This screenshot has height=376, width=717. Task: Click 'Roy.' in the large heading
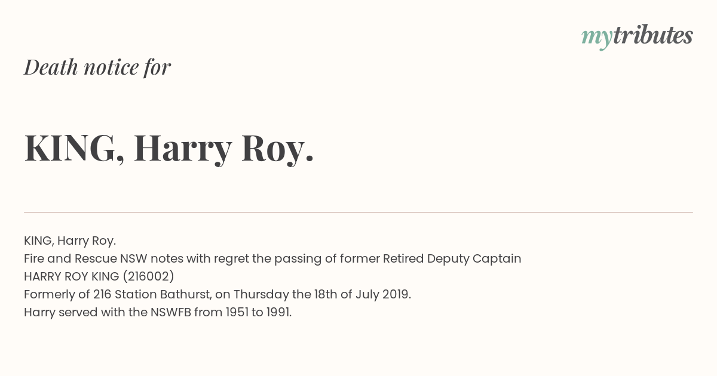click(x=277, y=149)
